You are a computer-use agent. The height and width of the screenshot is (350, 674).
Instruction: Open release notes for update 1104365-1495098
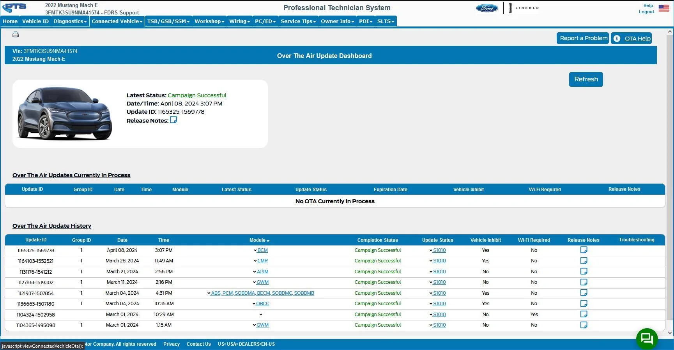[x=584, y=325]
